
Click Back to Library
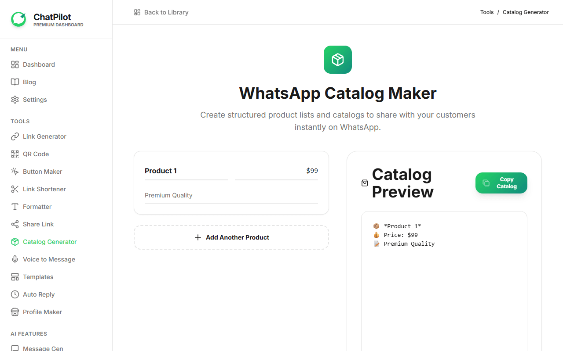(x=161, y=12)
